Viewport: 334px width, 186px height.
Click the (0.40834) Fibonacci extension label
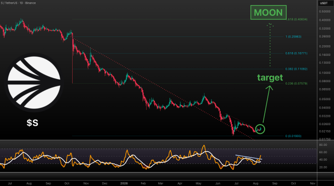point(297,19)
